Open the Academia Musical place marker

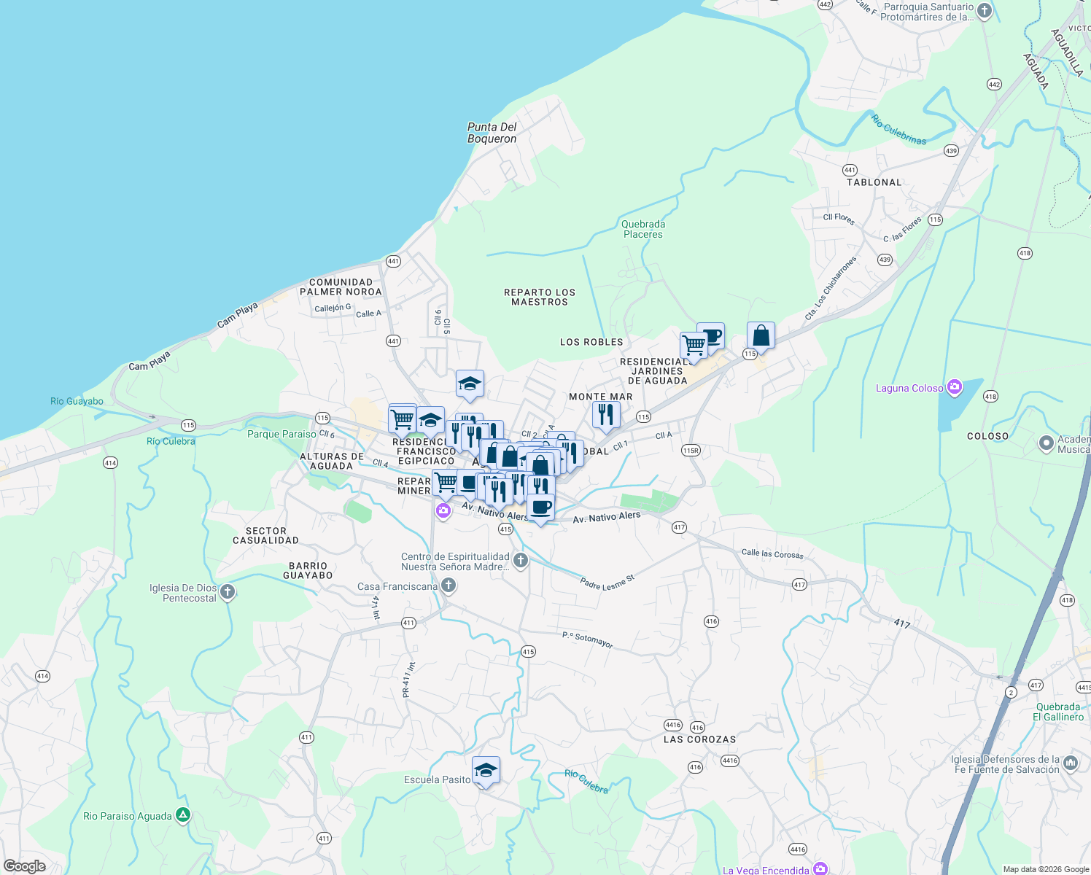point(1048,443)
